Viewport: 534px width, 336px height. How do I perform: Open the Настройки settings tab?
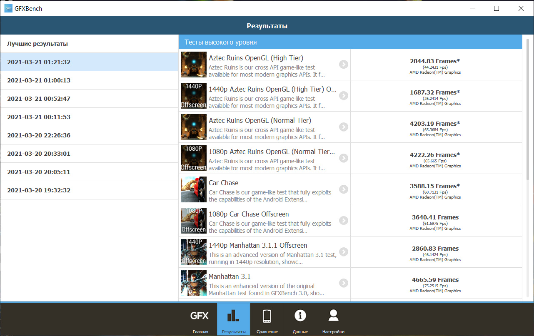[333, 319]
